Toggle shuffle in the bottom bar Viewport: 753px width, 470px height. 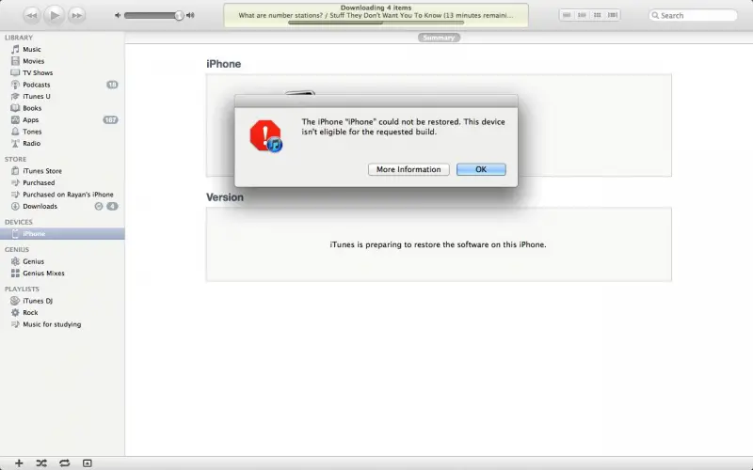41,462
